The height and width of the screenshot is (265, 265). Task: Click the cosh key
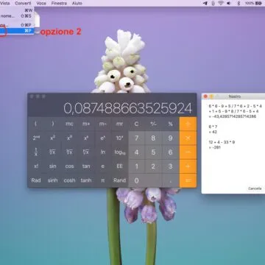[x=69, y=180]
